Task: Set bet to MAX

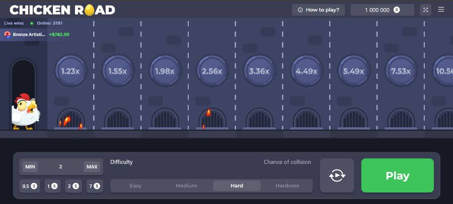Action: click(92, 167)
